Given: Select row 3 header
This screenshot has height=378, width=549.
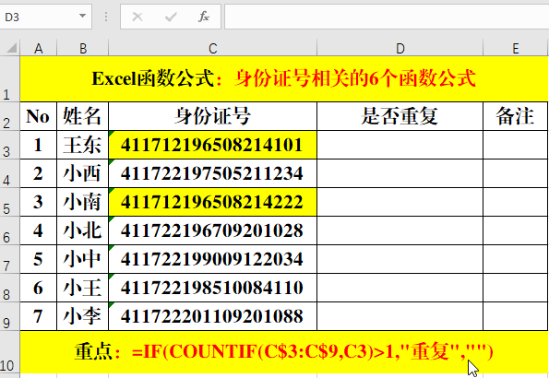Looking at the screenshot, I should tap(10, 146).
